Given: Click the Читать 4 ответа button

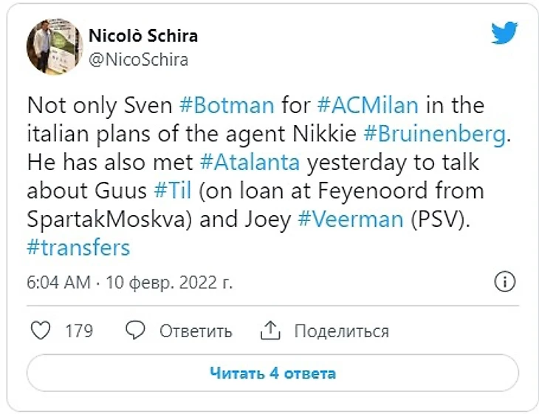Looking at the screenshot, I should (272, 373).
